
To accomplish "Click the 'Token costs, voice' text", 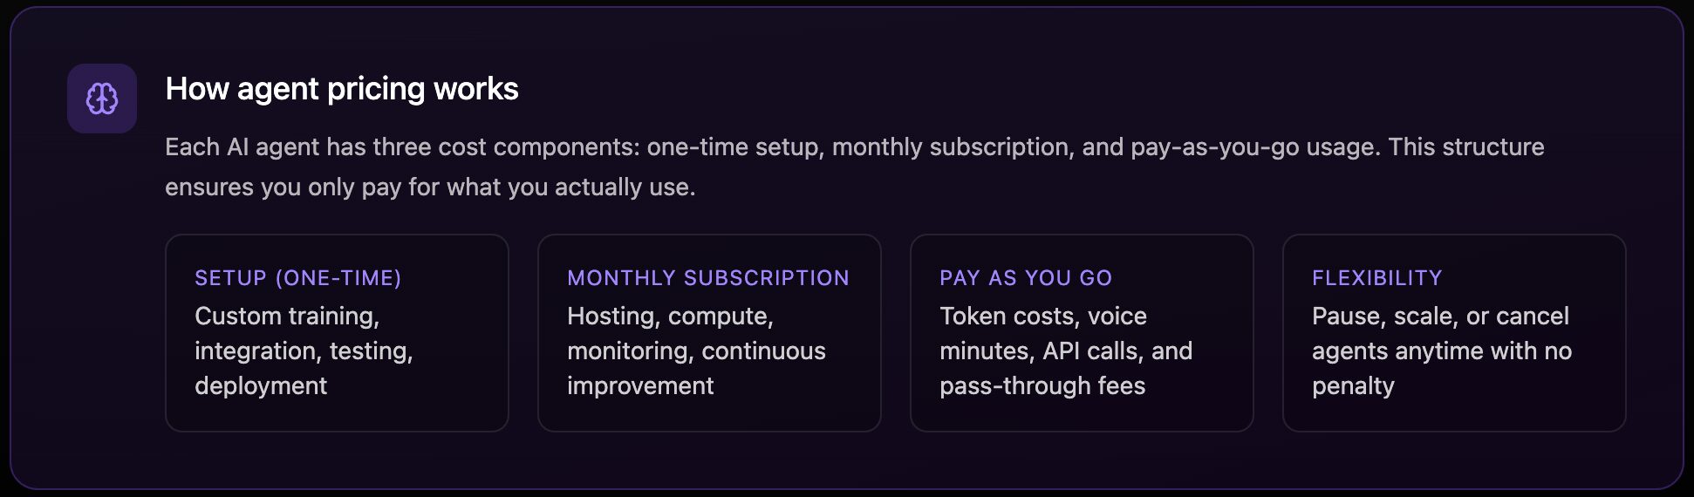I will click(1042, 316).
